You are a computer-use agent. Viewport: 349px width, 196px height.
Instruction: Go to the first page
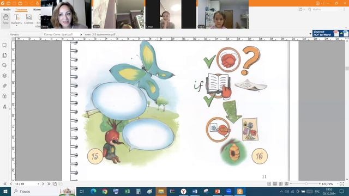click(x=5, y=184)
